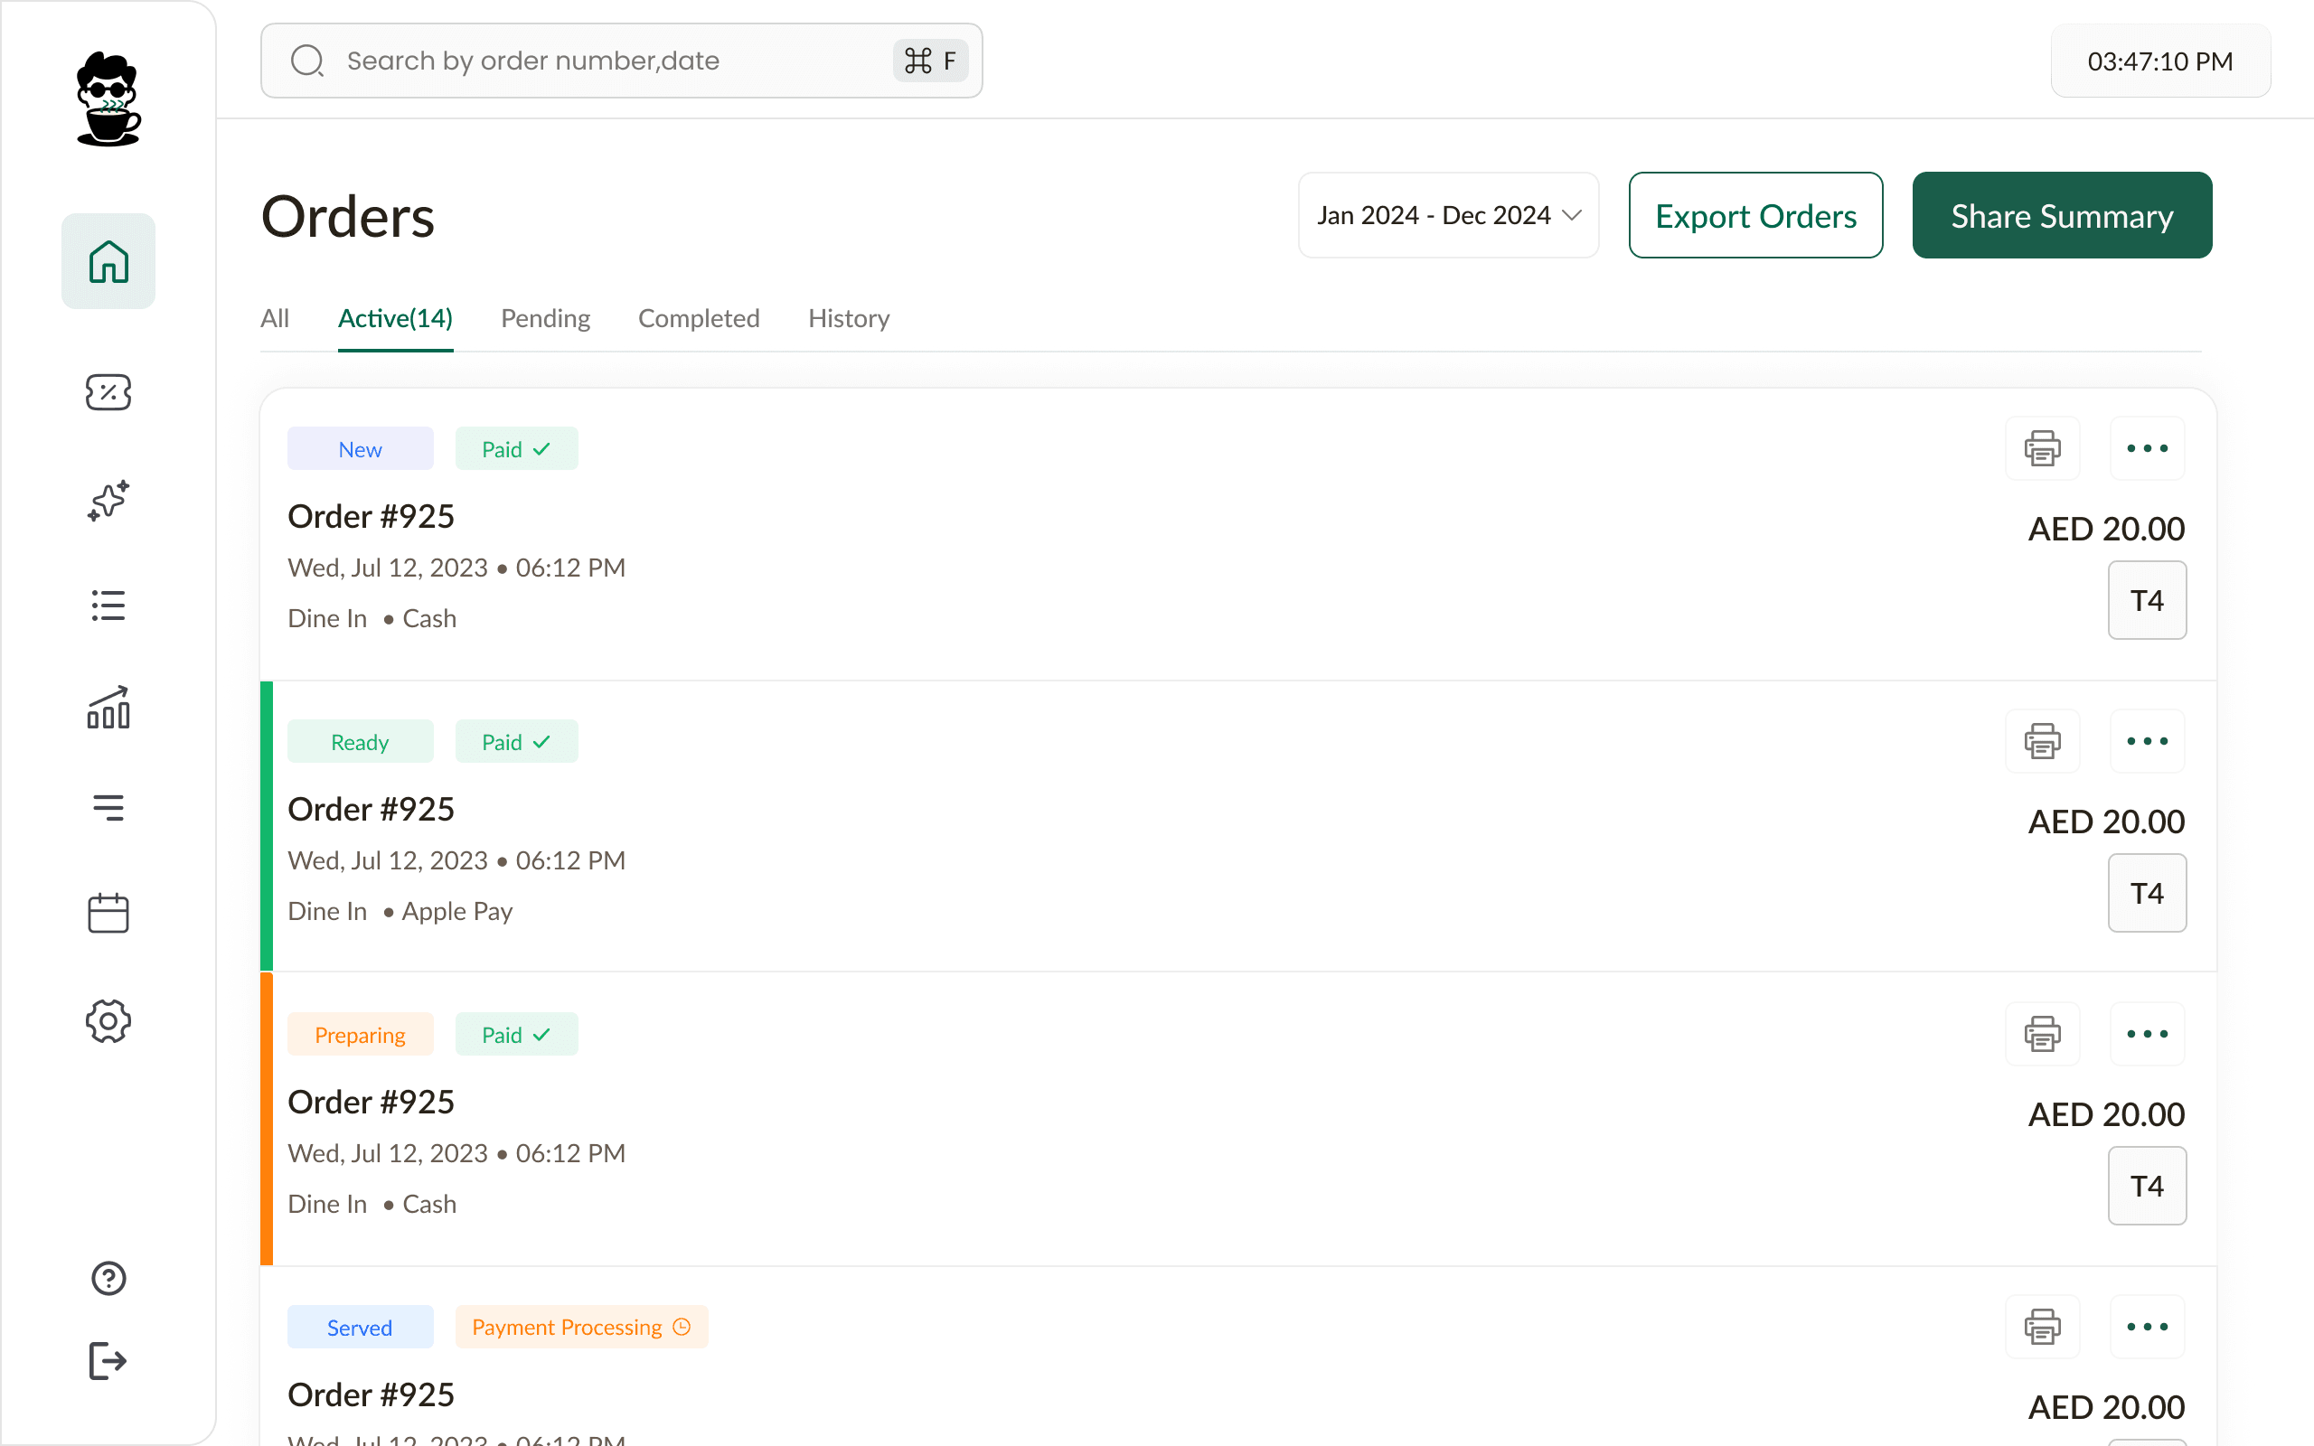Select the Home icon in sidebar
The image size is (2314, 1446).
pyautogui.click(x=108, y=260)
